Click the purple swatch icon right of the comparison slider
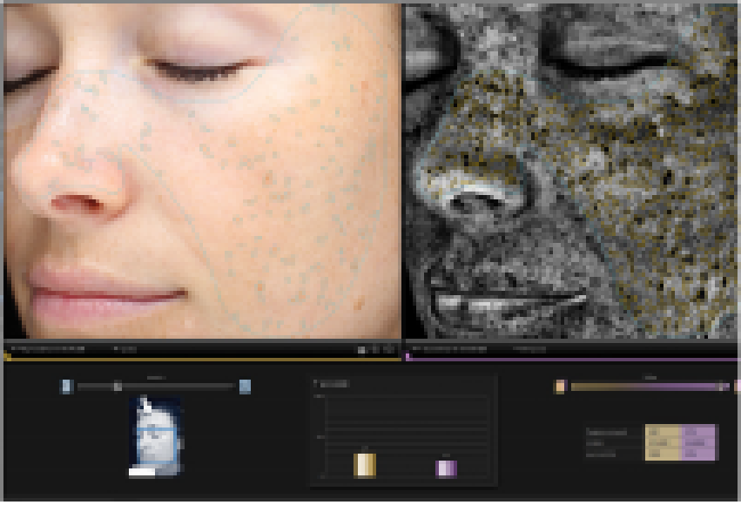The image size is (741, 505). point(738,387)
